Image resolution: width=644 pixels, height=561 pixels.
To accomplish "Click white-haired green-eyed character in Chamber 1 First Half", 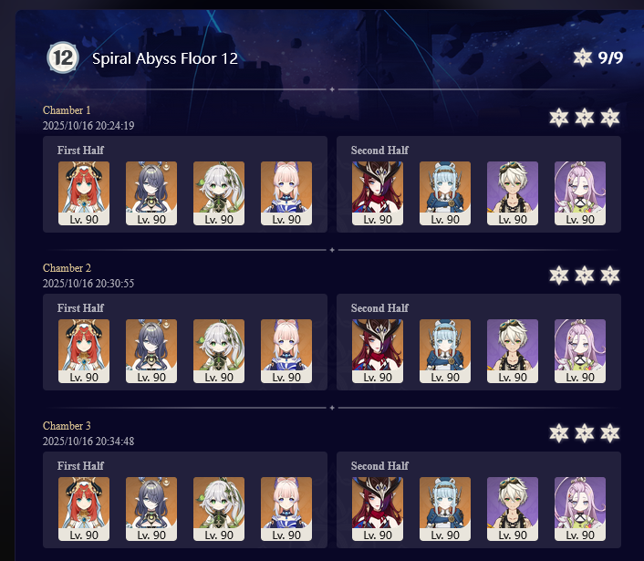I will pos(219,193).
